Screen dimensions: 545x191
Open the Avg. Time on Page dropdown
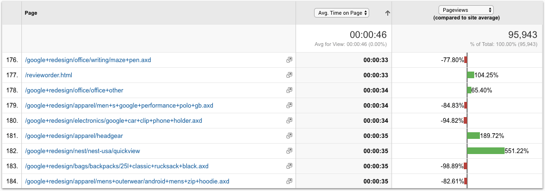342,13
